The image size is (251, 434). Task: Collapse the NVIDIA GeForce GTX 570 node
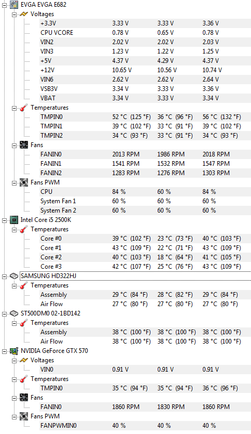pos(4,351)
